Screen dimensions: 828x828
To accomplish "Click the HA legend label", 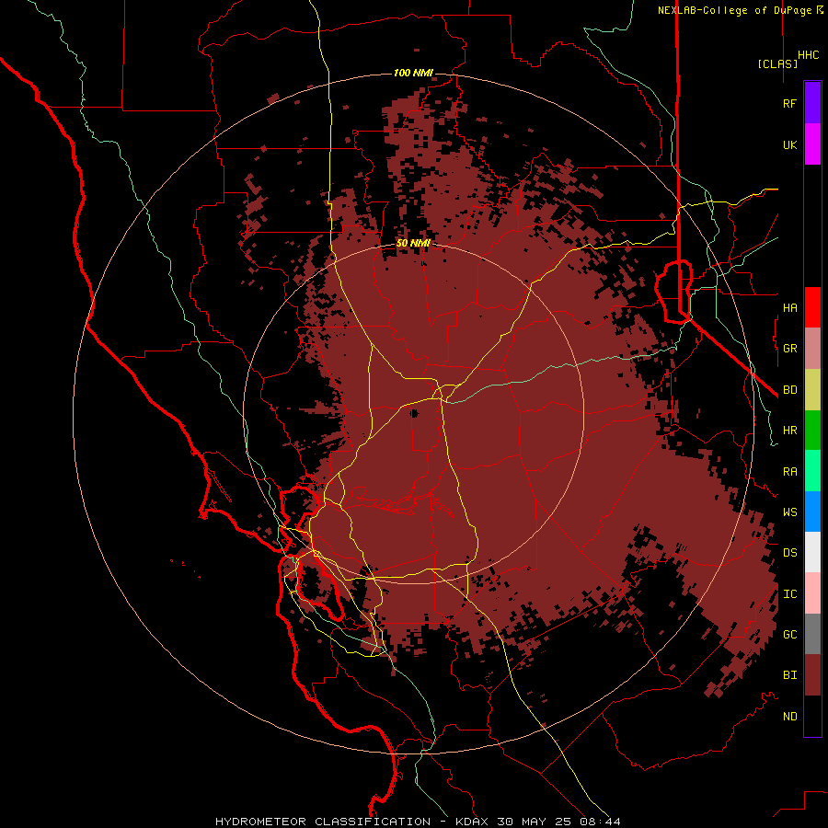I will (x=790, y=307).
